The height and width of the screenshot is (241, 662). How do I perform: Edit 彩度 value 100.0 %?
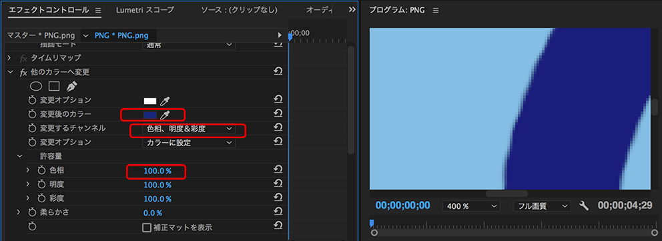pos(157,199)
